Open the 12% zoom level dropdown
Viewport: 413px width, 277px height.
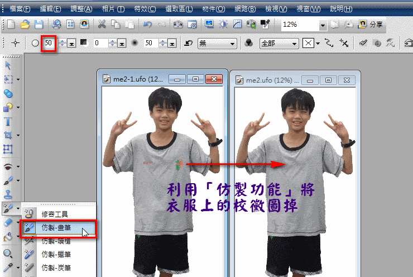[x=323, y=25]
